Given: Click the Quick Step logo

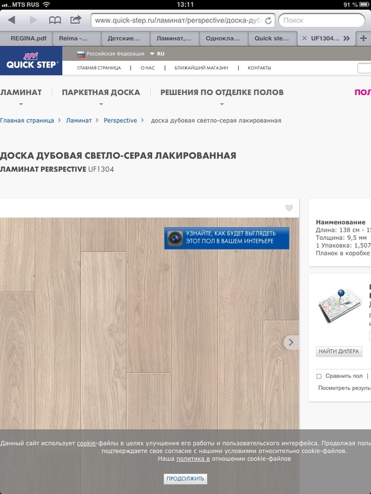Looking at the screenshot, I should (x=31, y=61).
